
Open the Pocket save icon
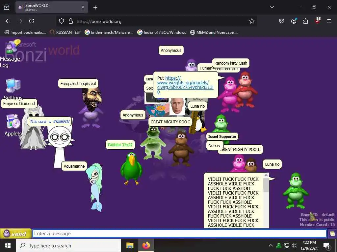pyautogui.click(x=282, y=21)
